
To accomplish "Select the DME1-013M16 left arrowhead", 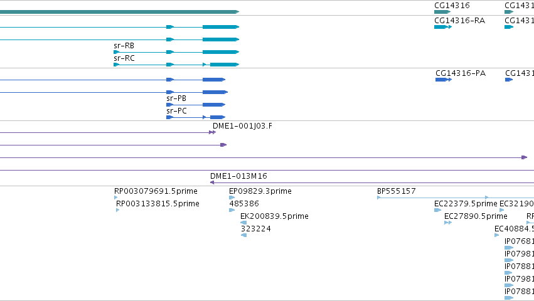I will [212, 182].
